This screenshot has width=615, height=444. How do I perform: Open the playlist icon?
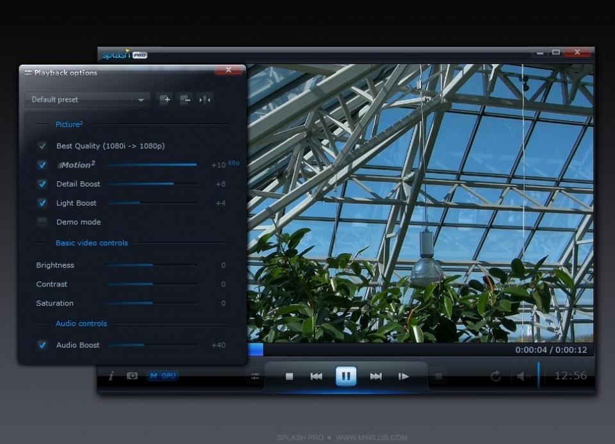438,377
